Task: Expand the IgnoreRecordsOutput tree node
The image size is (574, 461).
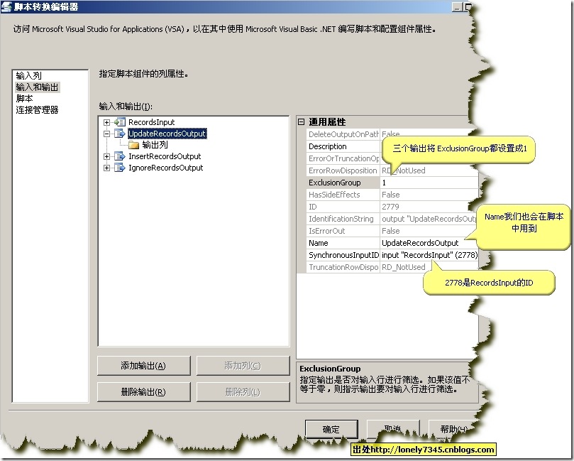Action: (x=106, y=168)
